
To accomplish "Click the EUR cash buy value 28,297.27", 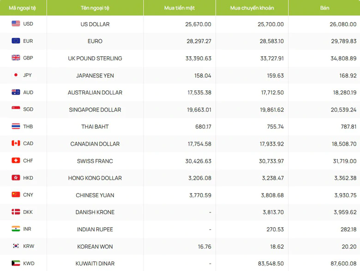I will [199, 41].
